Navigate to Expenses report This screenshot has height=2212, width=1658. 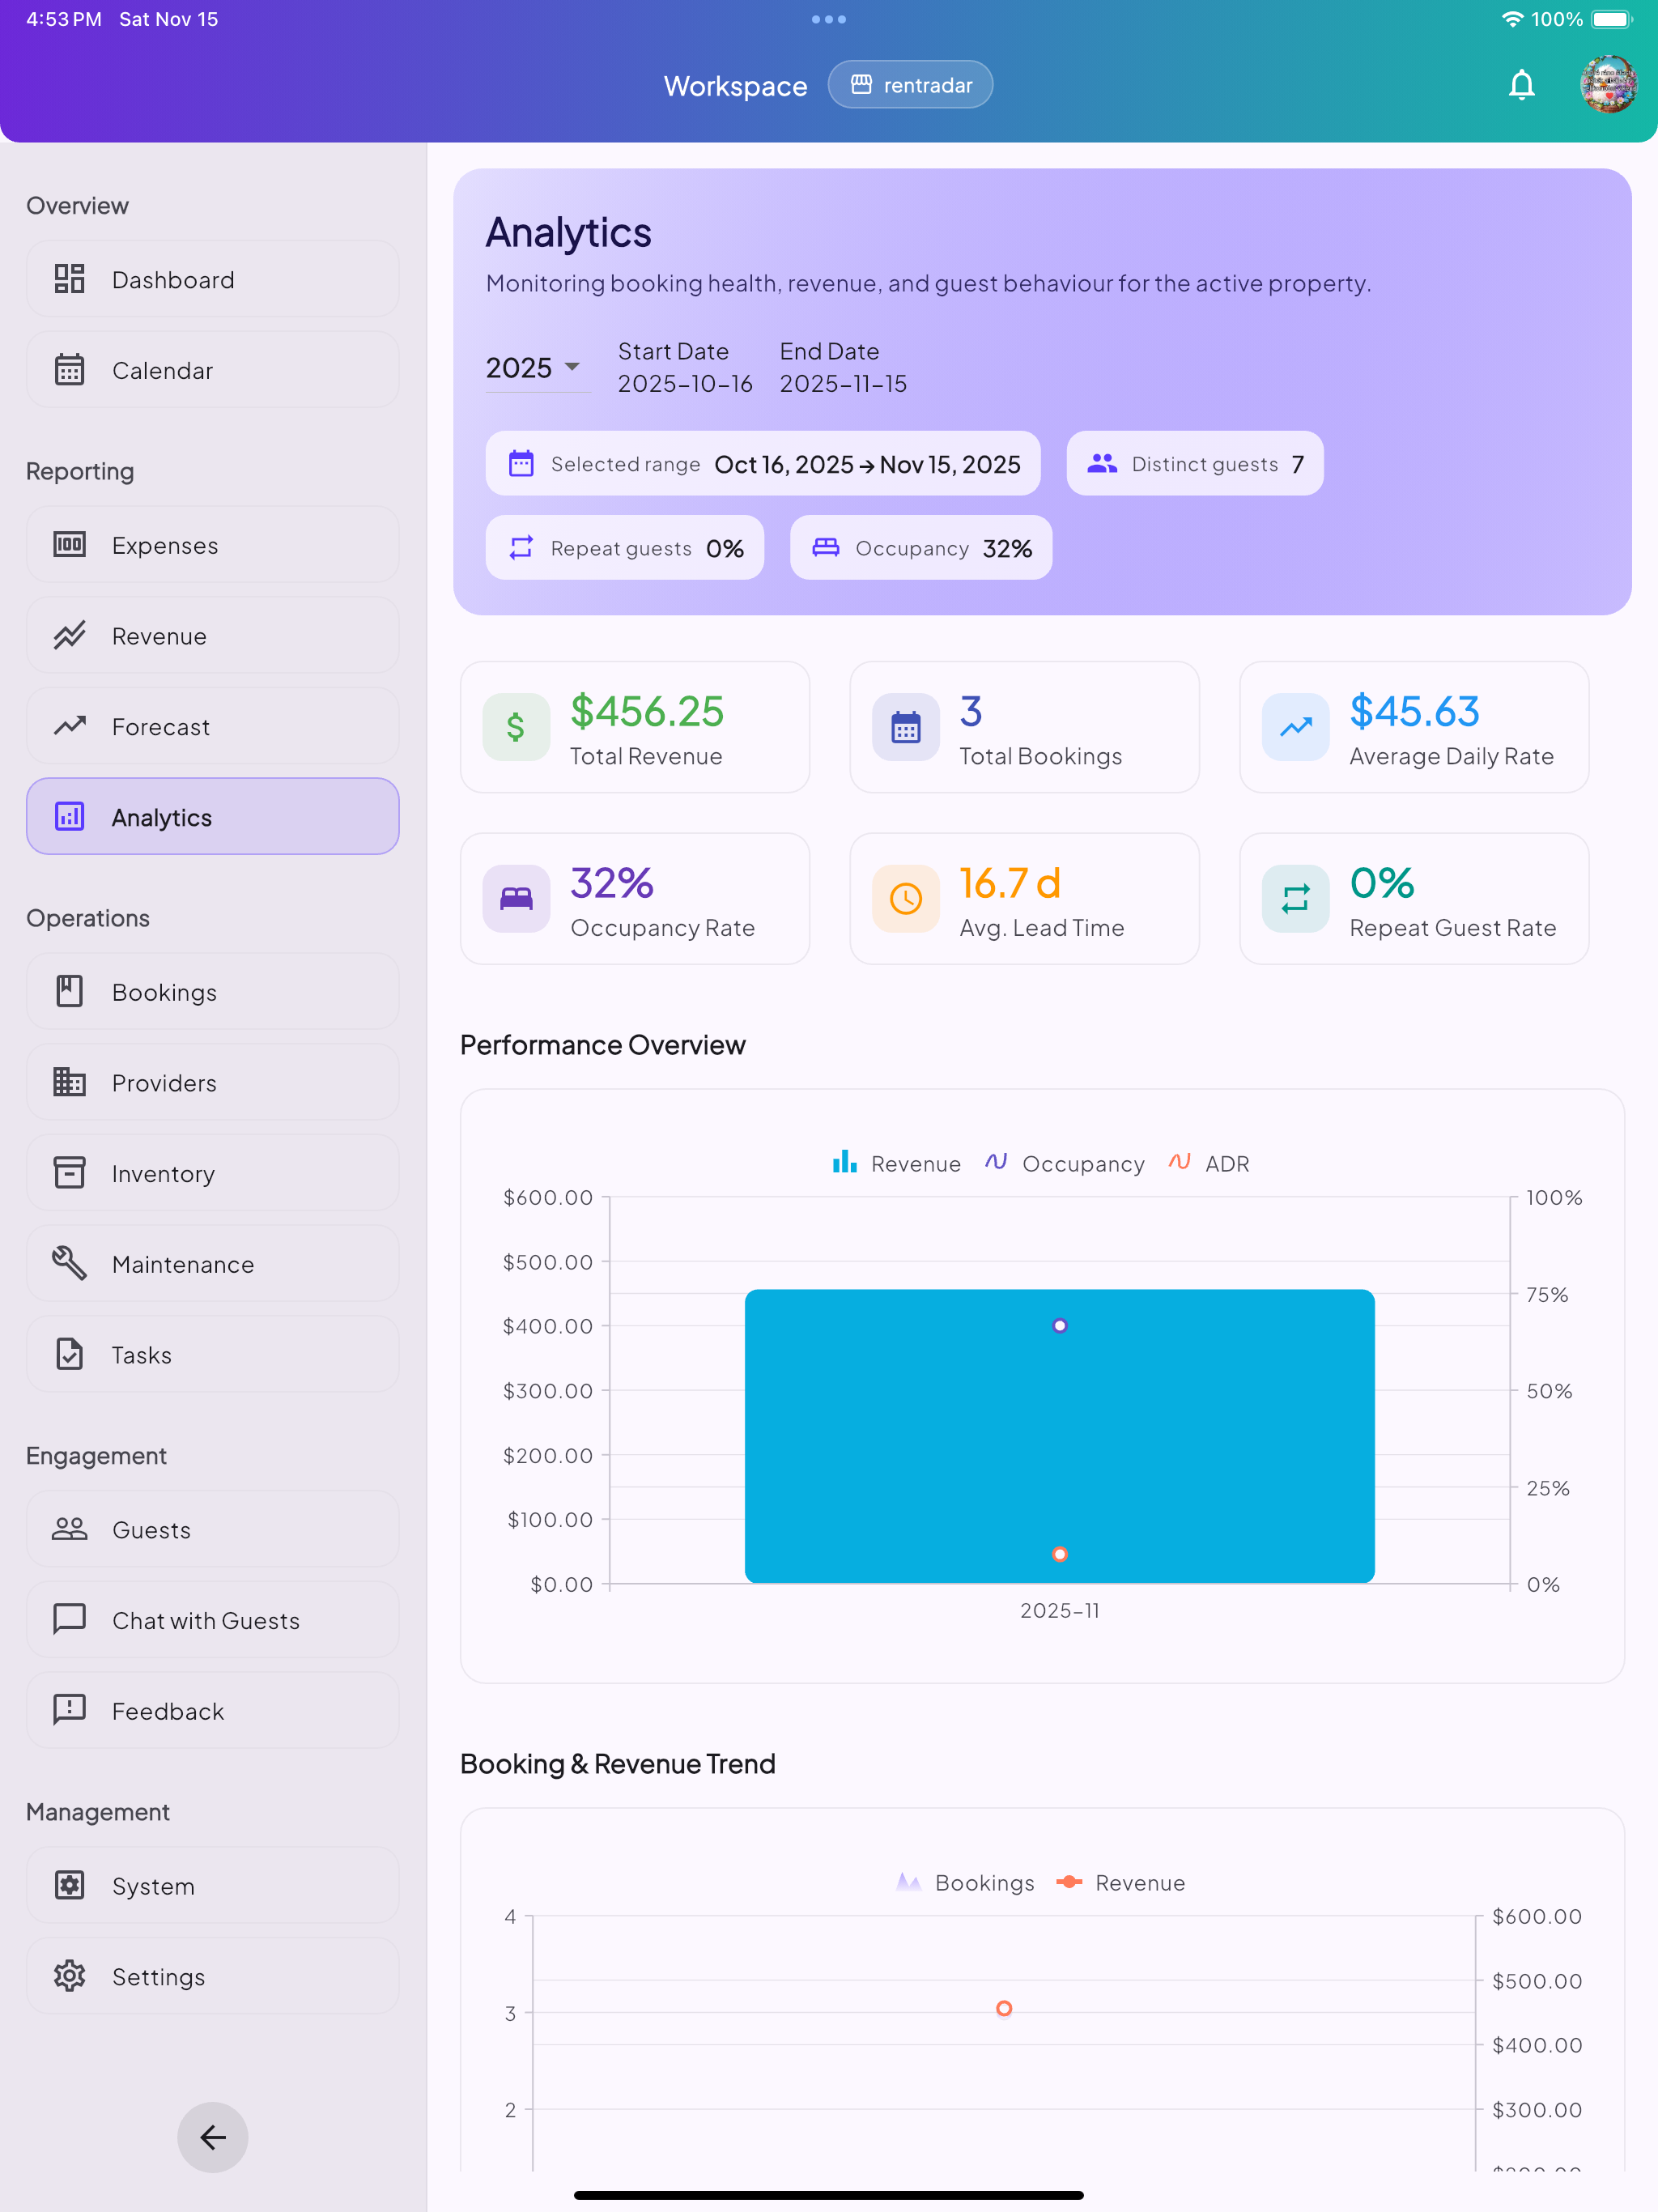pyautogui.click(x=213, y=545)
